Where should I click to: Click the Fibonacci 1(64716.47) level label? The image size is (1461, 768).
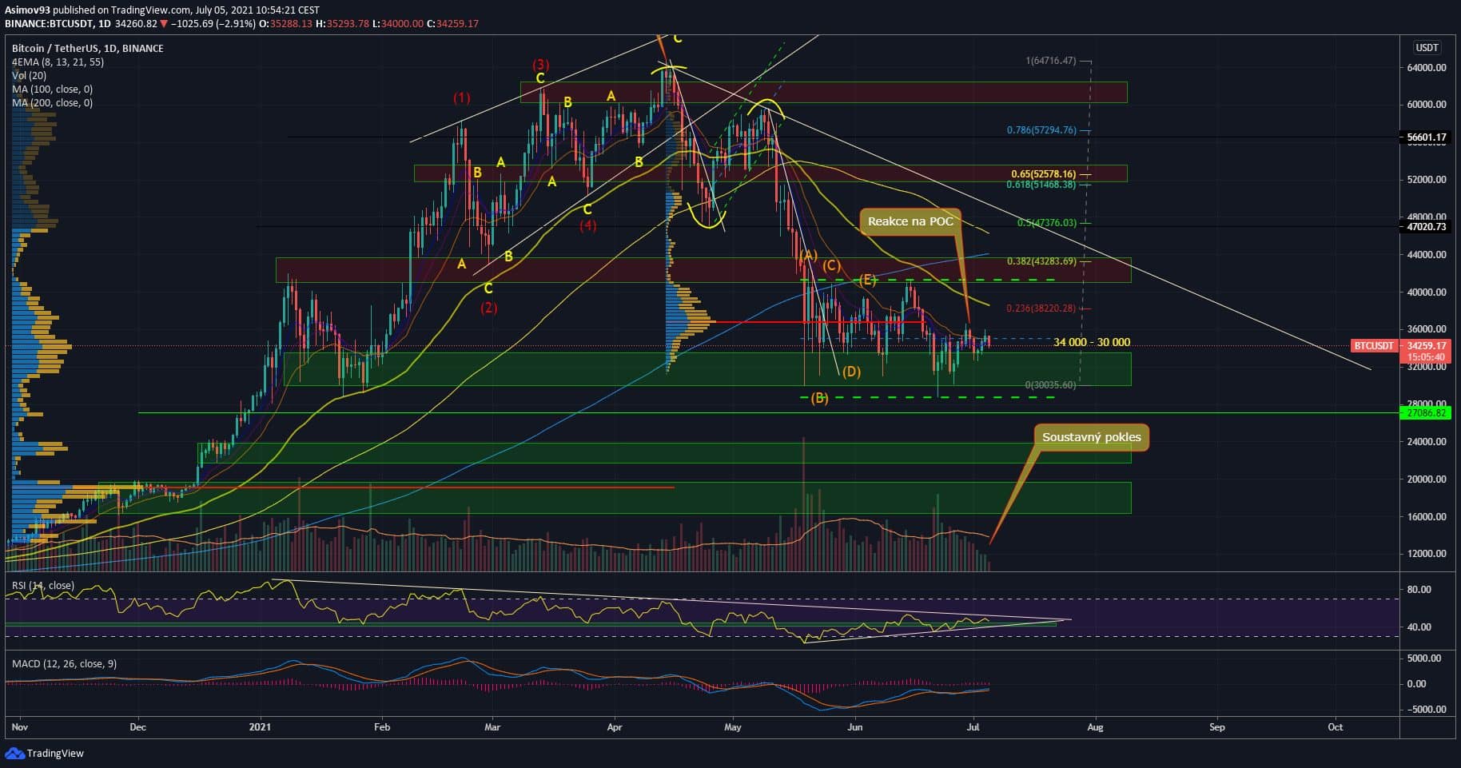coord(1052,61)
